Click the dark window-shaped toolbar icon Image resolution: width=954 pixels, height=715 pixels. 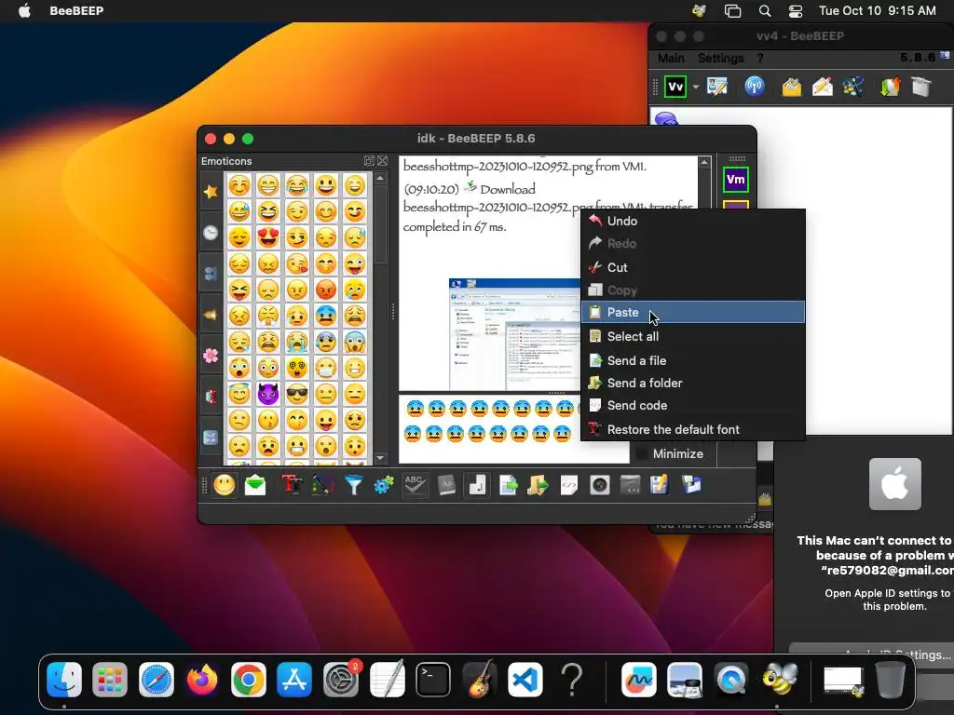click(x=631, y=485)
